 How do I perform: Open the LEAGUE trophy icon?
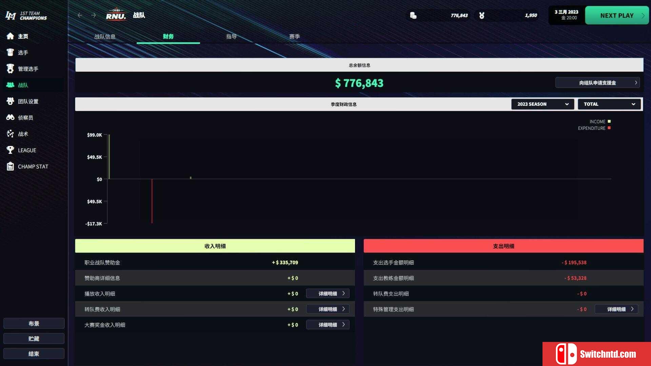tap(10, 150)
